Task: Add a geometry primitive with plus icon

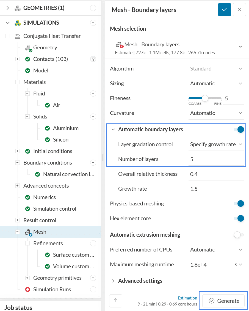Action: coord(93,278)
